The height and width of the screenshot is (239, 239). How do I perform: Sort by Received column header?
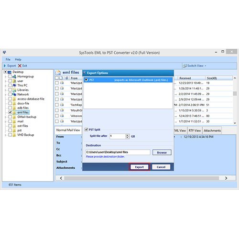pyautogui.click(x=191, y=78)
